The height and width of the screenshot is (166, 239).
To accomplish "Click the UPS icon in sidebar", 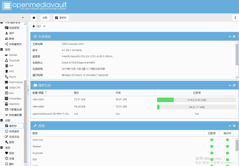I will pyautogui.click(x=7, y=109).
